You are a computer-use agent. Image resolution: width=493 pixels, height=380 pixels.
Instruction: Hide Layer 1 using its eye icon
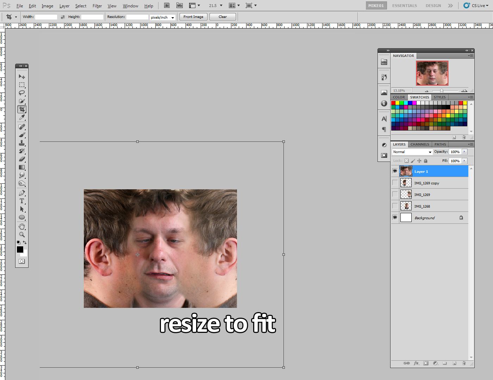click(x=395, y=171)
